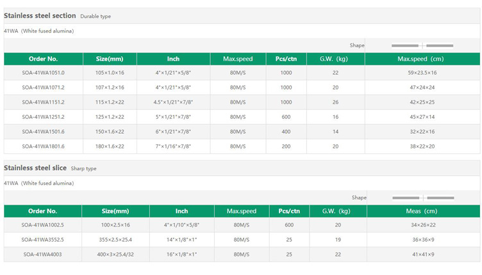482x275 pixels.
Task: Click order SOA-41WA1501.6
Action: coord(43,132)
